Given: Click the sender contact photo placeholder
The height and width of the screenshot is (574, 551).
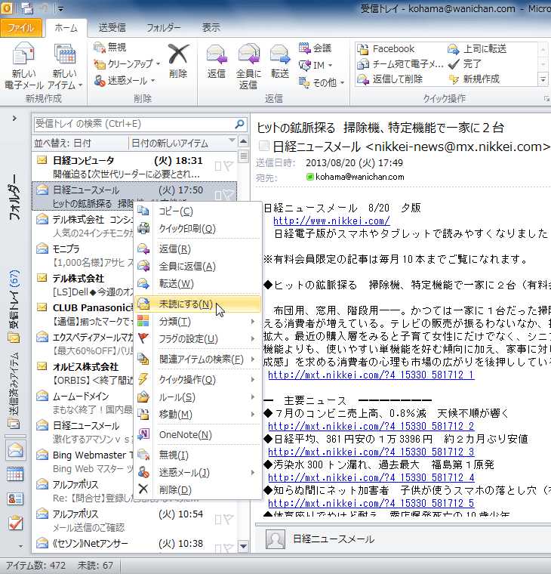Looking at the screenshot, I should [x=275, y=539].
